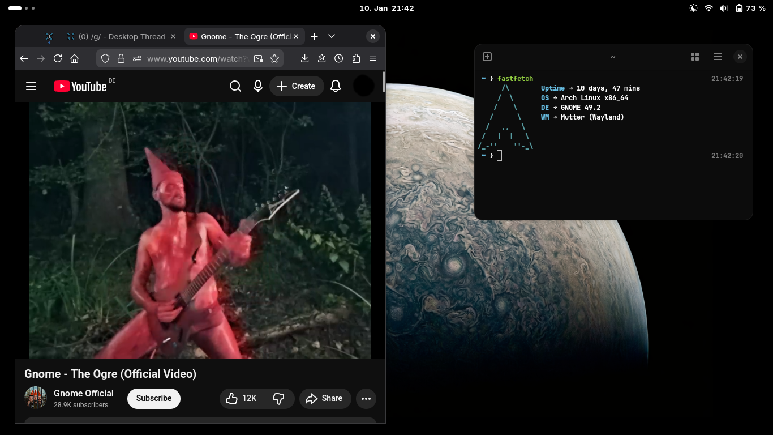
Task: Open YouTube search
Action: (235, 86)
